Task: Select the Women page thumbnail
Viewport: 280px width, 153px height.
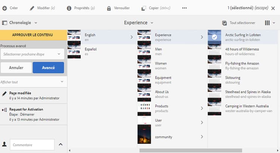Action: click(144, 66)
